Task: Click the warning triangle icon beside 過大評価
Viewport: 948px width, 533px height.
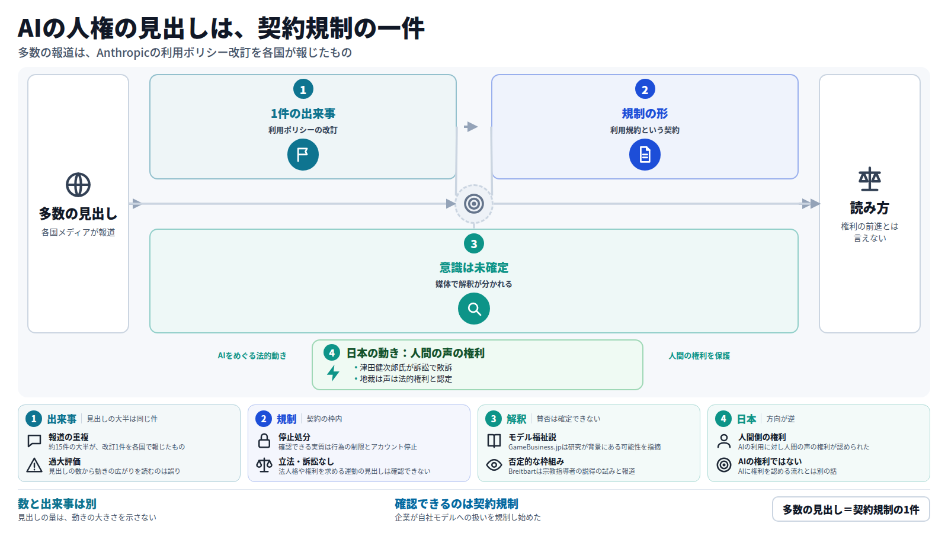Action: (x=34, y=465)
